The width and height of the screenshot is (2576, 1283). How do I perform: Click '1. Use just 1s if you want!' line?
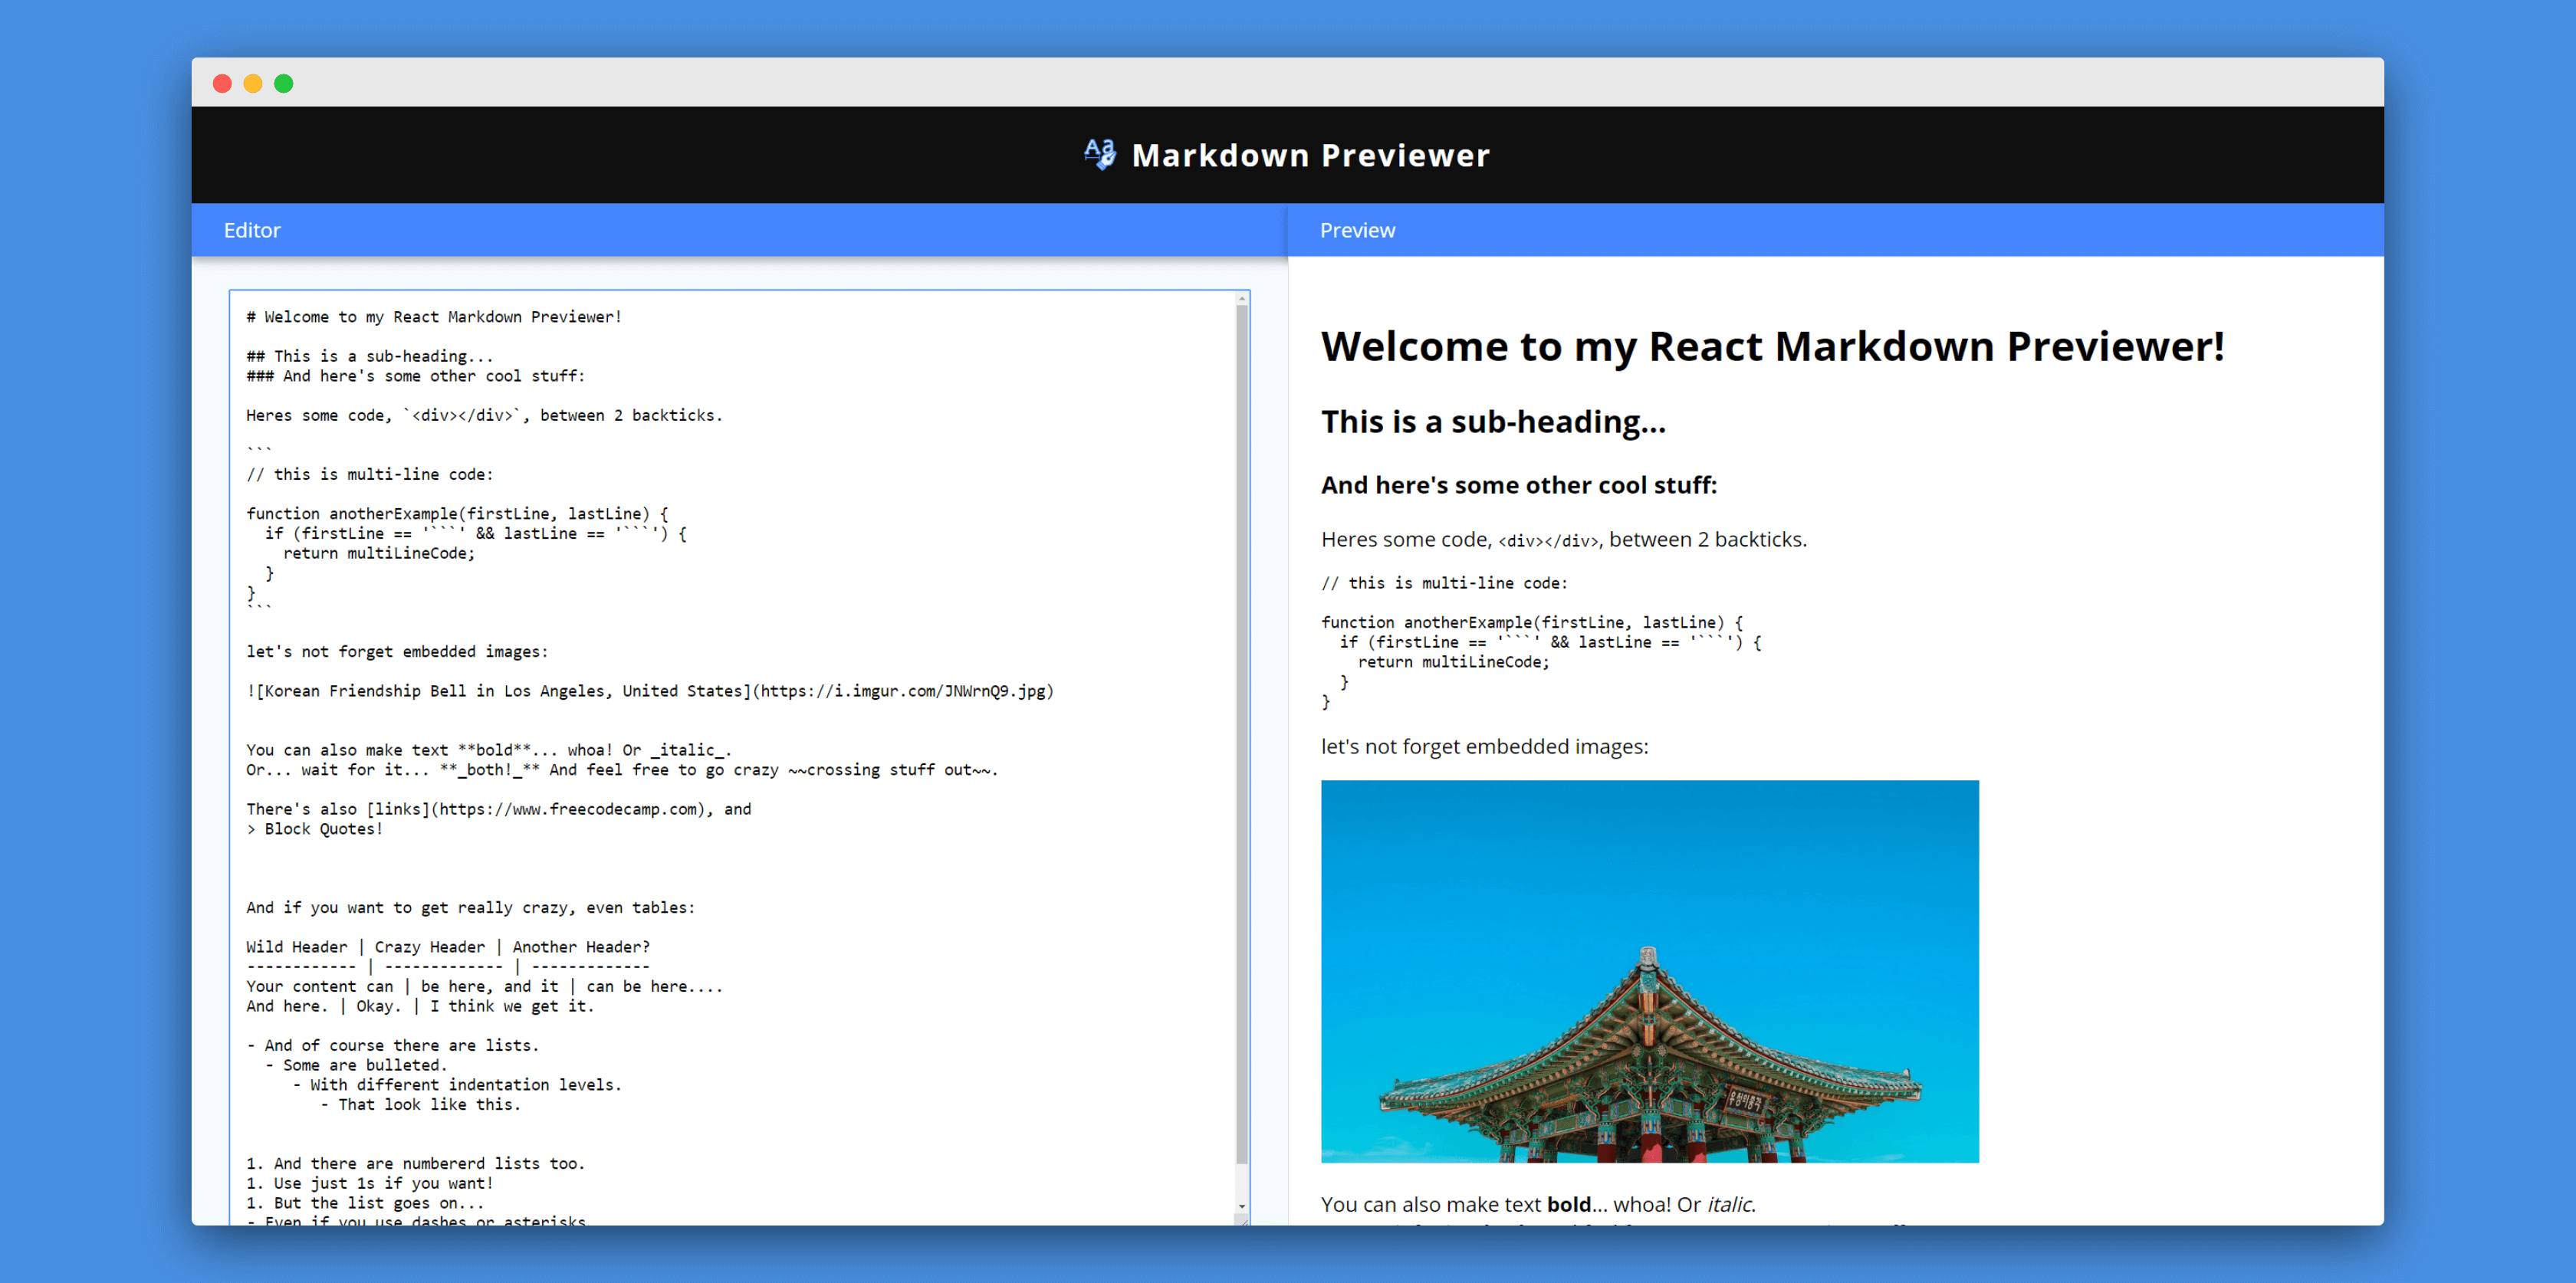[x=370, y=1183]
